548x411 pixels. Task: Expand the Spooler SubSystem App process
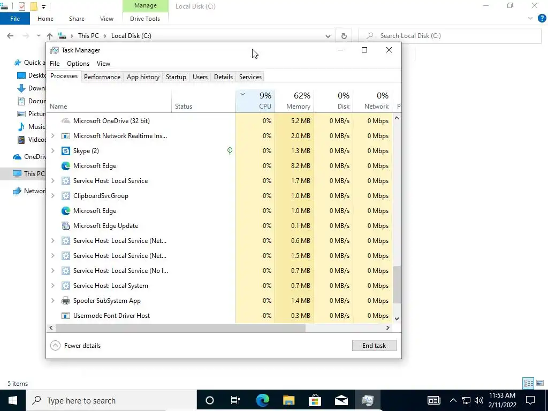click(53, 301)
